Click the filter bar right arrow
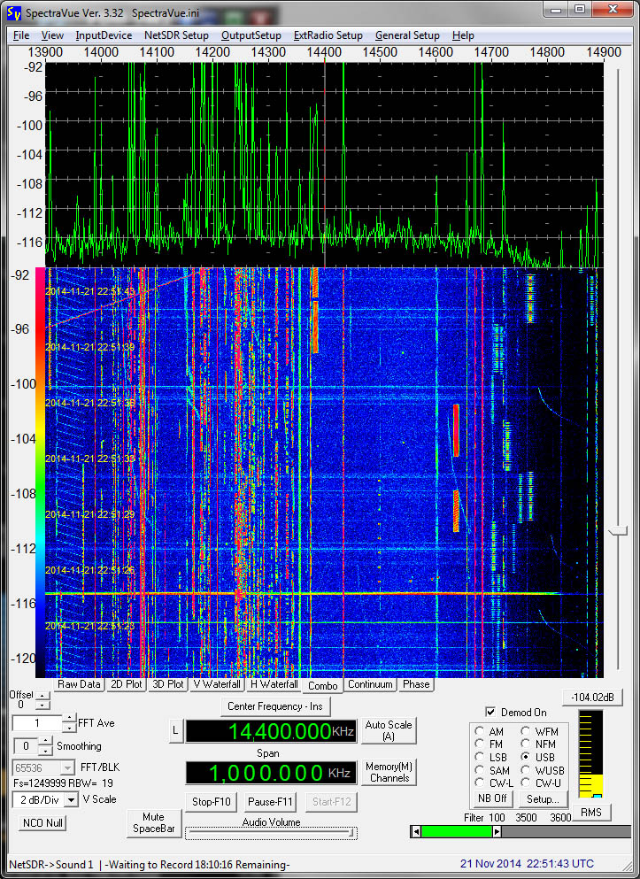Viewport: 640px width, 879px height. (497, 832)
